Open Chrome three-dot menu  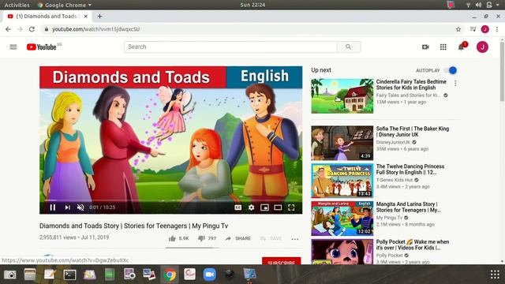tap(497, 29)
